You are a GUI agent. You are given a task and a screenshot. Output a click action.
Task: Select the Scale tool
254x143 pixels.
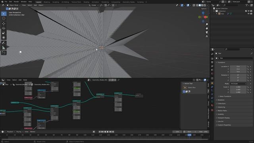[4, 33]
